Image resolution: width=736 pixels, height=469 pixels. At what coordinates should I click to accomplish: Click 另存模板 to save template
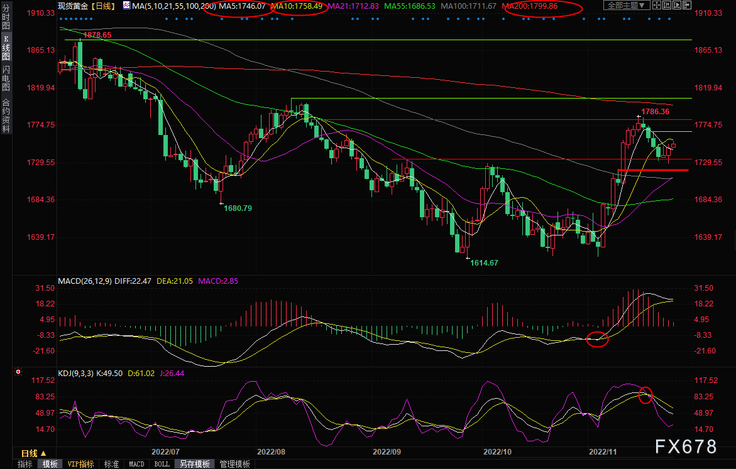tap(194, 464)
